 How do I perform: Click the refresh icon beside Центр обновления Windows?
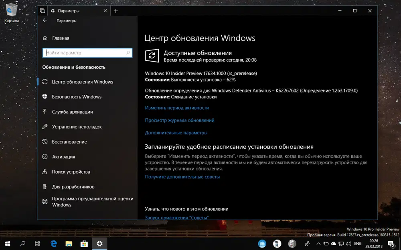coord(45,82)
